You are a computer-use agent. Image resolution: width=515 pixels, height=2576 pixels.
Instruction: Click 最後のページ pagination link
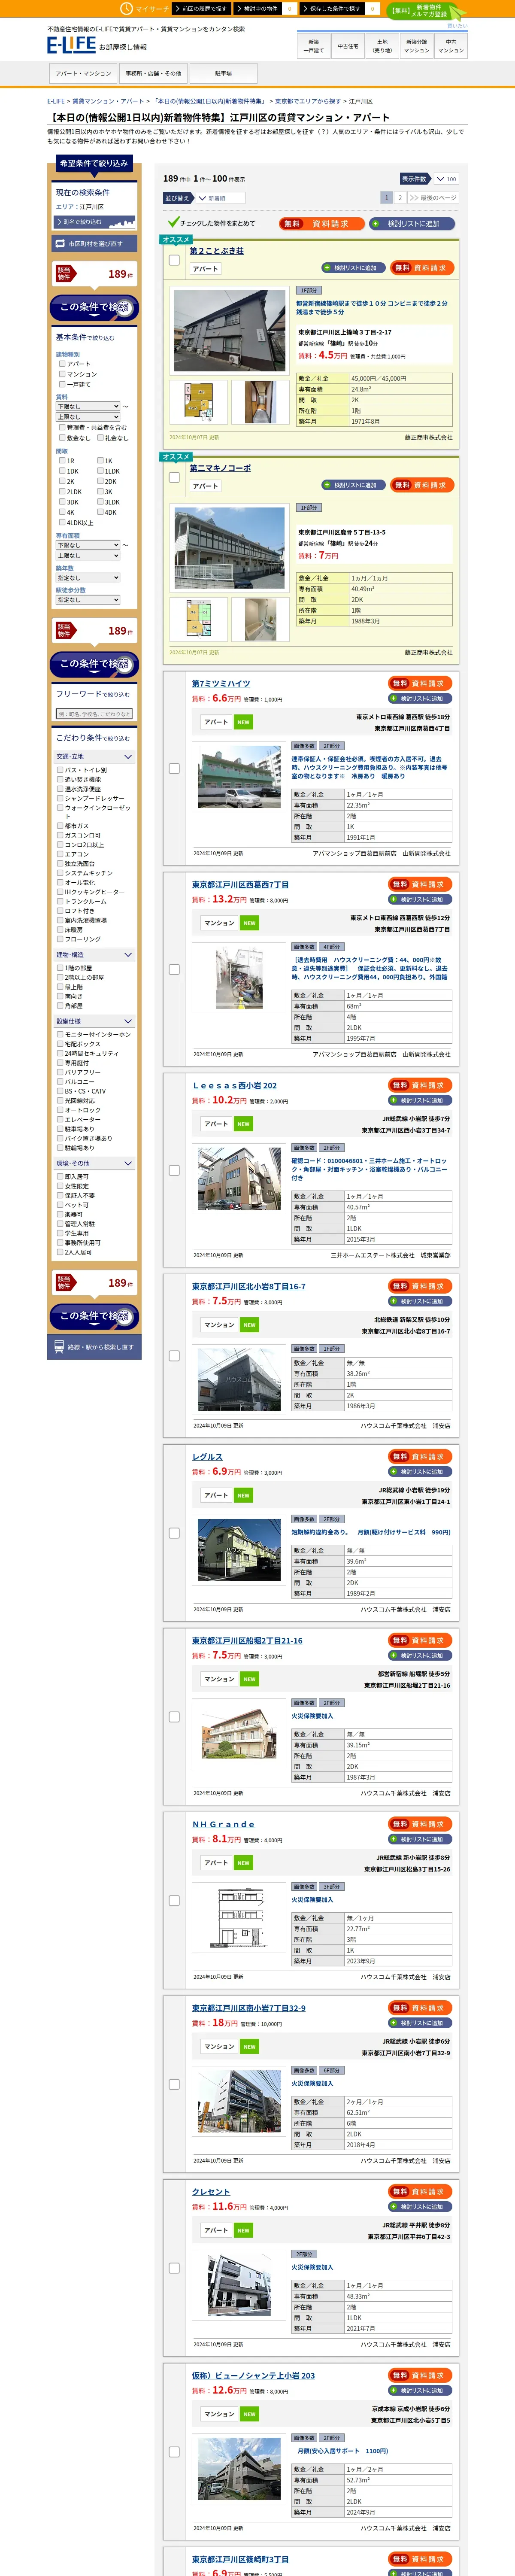point(433,198)
